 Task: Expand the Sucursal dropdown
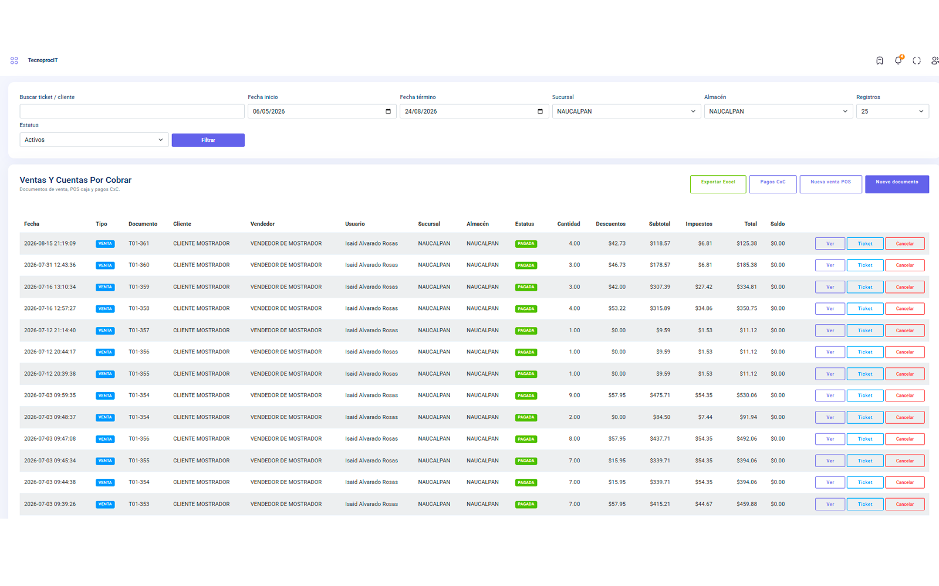(x=626, y=111)
